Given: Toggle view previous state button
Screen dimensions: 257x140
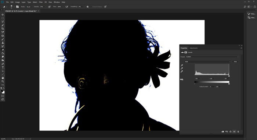Looking at the screenshot, I should (x=227, y=132).
